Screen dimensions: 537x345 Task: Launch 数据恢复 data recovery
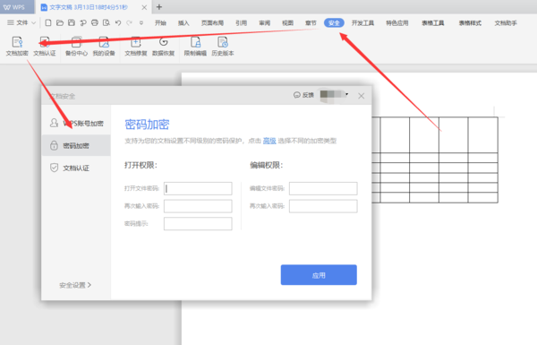tap(164, 47)
